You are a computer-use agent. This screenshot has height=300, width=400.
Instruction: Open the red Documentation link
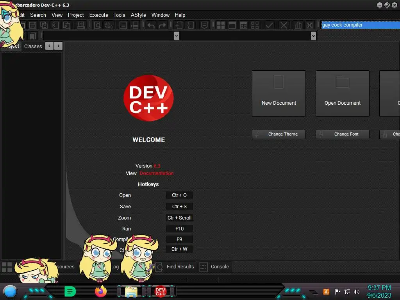(x=156, y=173)
